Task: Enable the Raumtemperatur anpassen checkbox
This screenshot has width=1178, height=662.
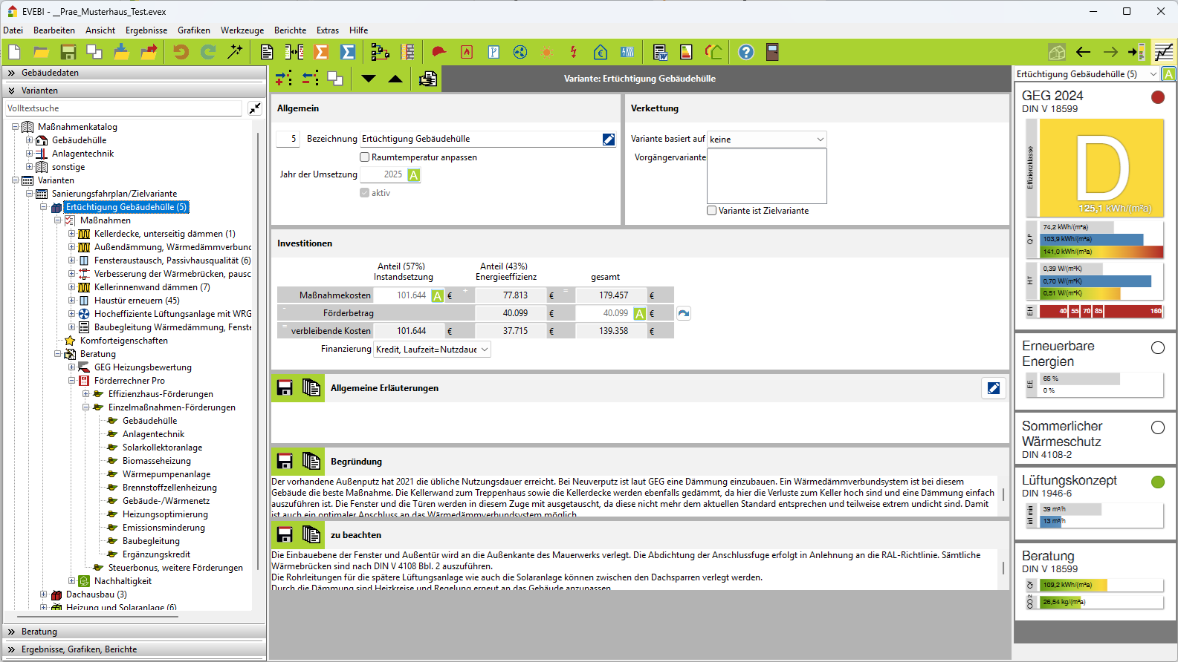Action: tap(365, 157)
